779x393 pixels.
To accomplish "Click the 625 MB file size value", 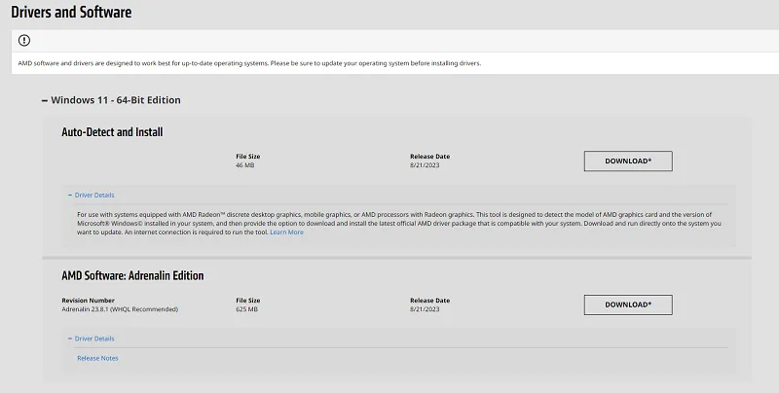I will click(247, 309).
